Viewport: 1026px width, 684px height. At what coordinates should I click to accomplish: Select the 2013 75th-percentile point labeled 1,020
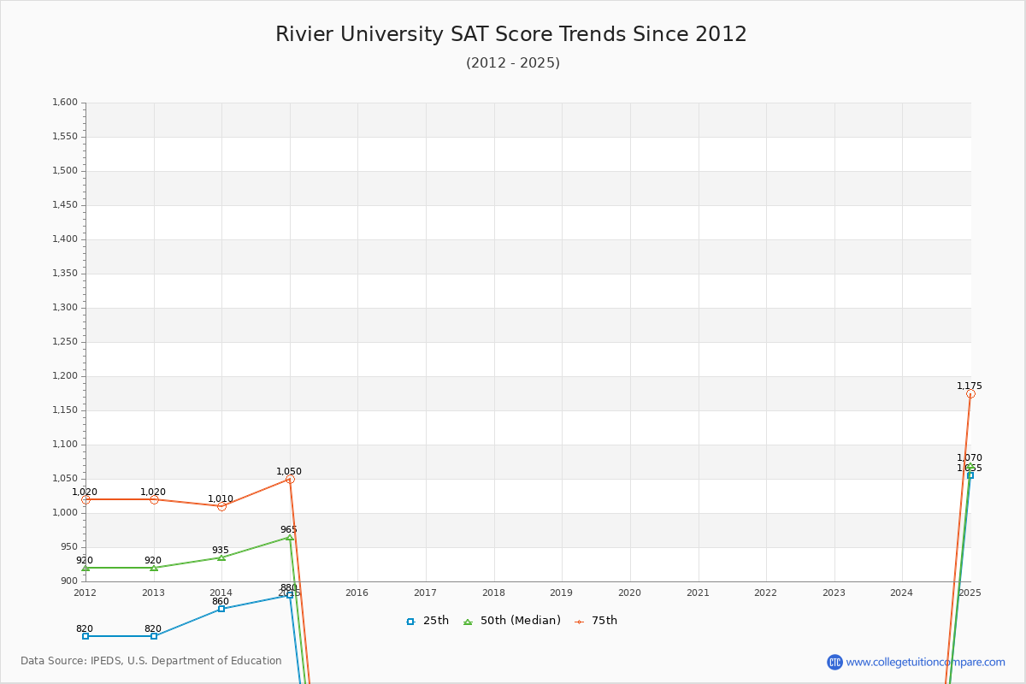click(x=154, y=499)
